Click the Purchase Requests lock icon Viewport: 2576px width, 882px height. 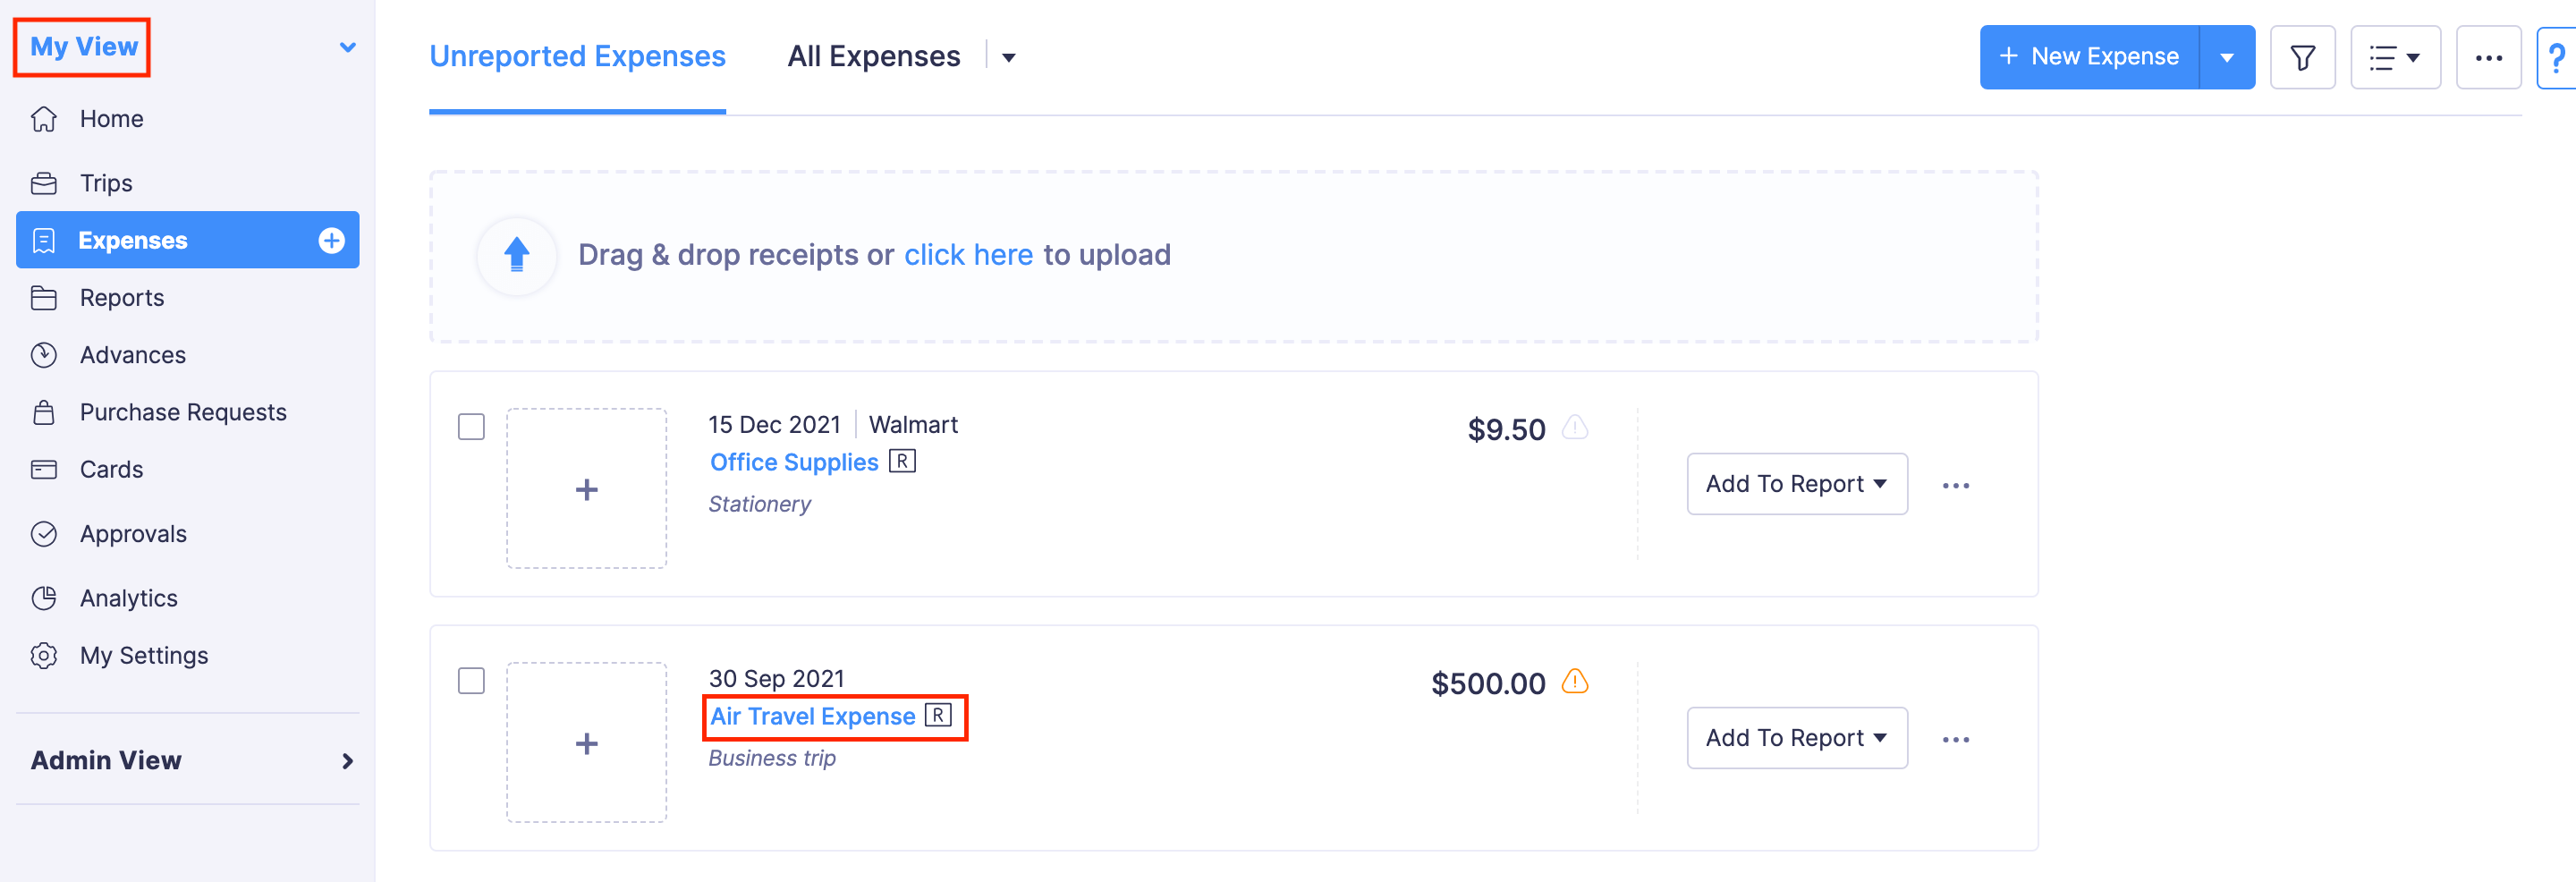coord(45,411)
